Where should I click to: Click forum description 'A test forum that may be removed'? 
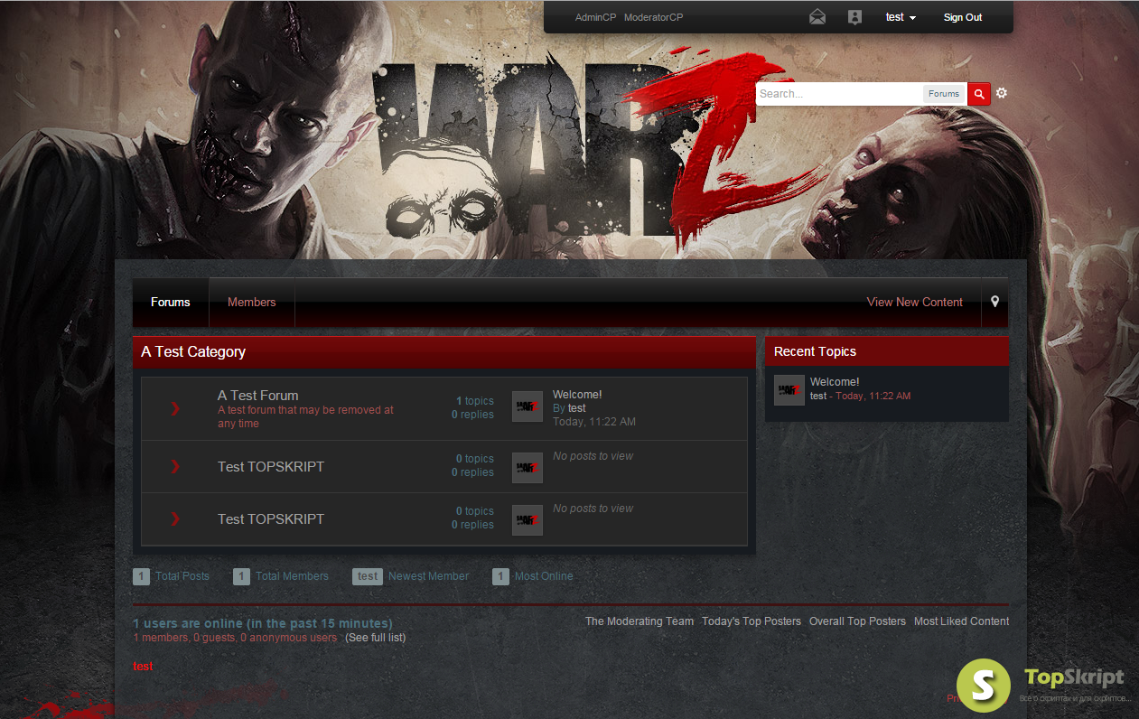pos(306,416)
